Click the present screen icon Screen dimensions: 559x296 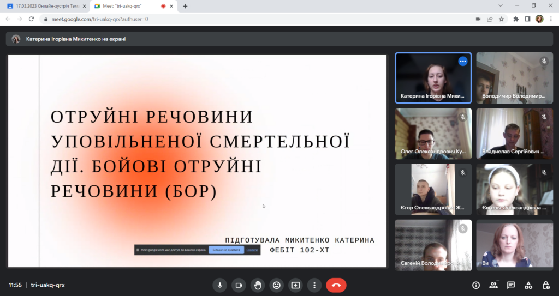click(x=295, y=285)
